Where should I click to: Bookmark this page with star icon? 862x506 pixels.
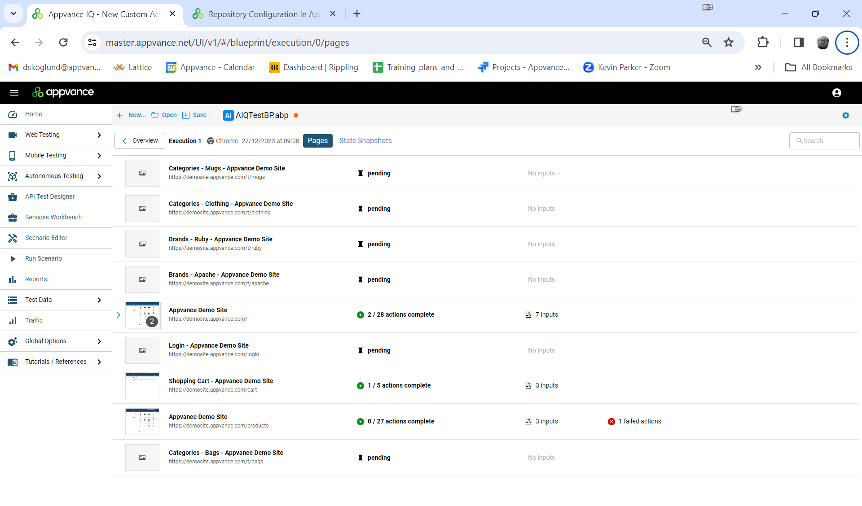(x=729, y=43)
